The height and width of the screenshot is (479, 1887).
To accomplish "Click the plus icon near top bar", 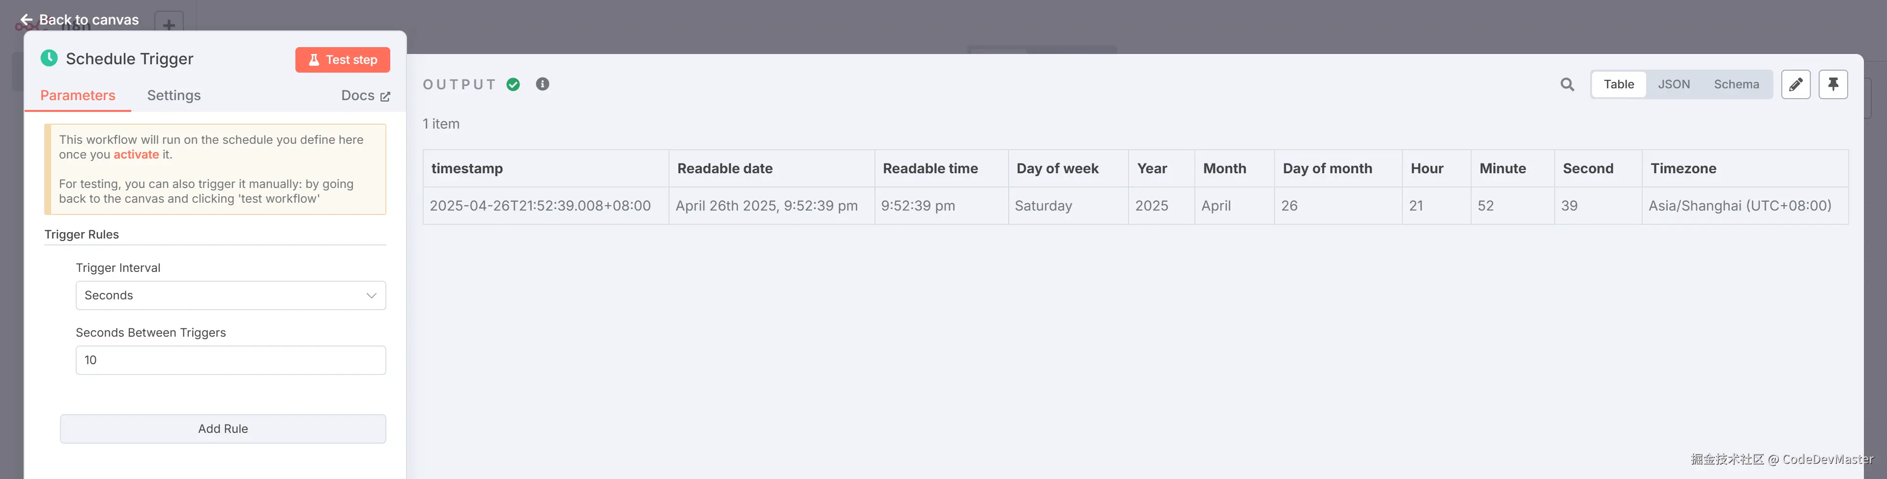I will 169,25.
